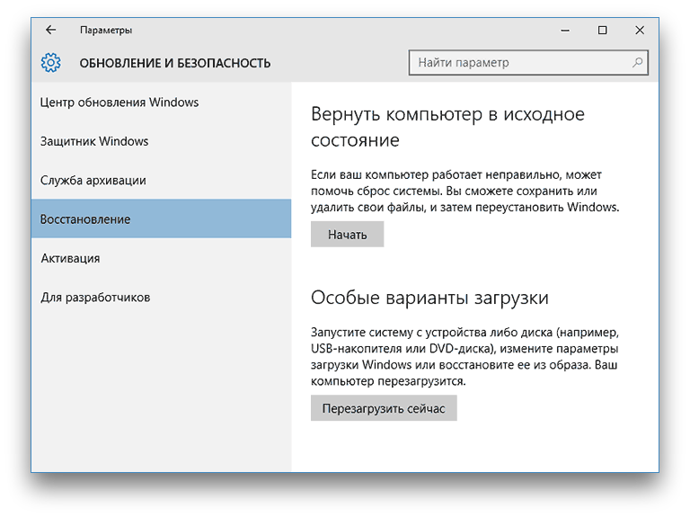Viewport: 690px width, 517px height.
Task: Open 'Центр обновления Windows' section
Action: click(x=119, y=103)
